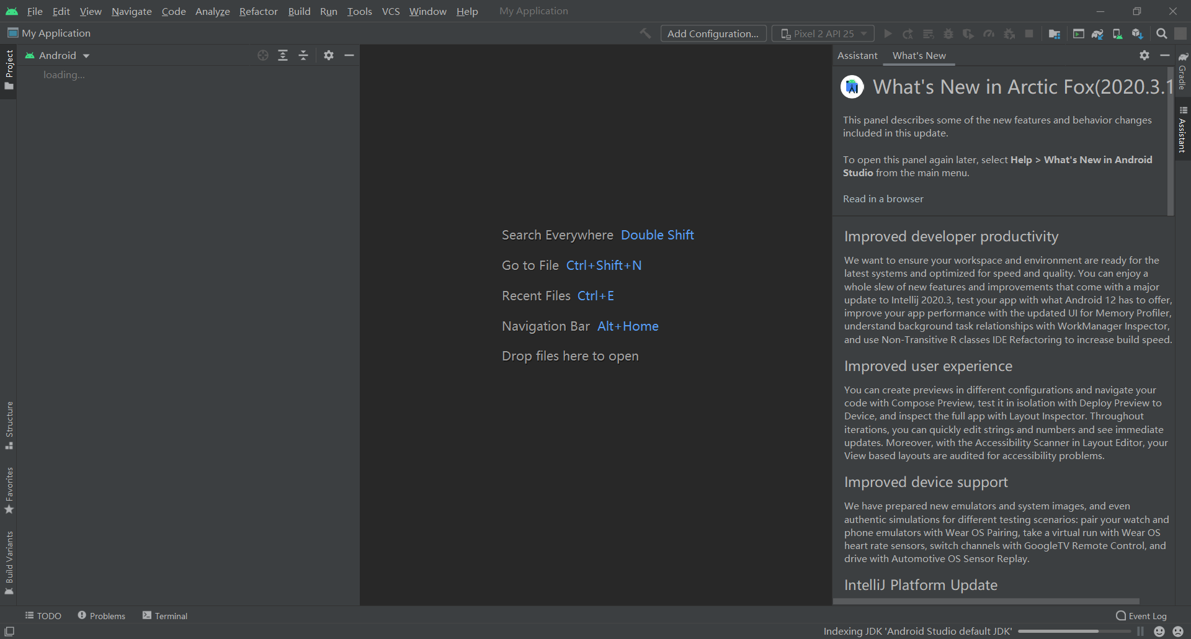Click the happy smiley feedback icon
1191x639 pixels.
1159,632
